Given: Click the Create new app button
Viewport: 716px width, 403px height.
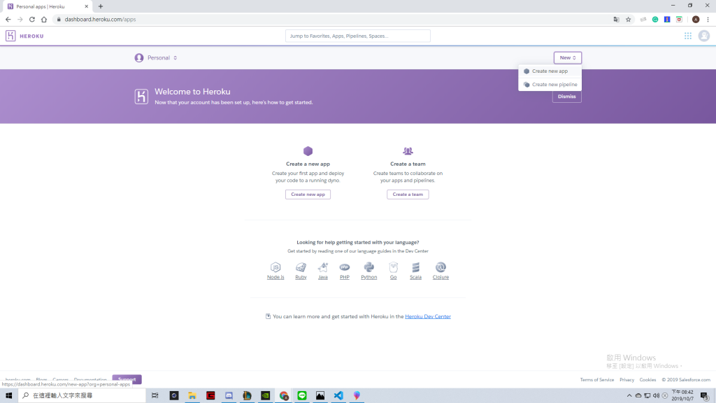Looking at the screenshot, I should coord(308,195).
